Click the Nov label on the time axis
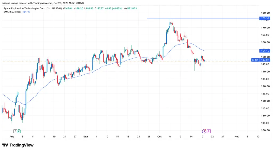 pyautogui.click(x=237, y=137)
